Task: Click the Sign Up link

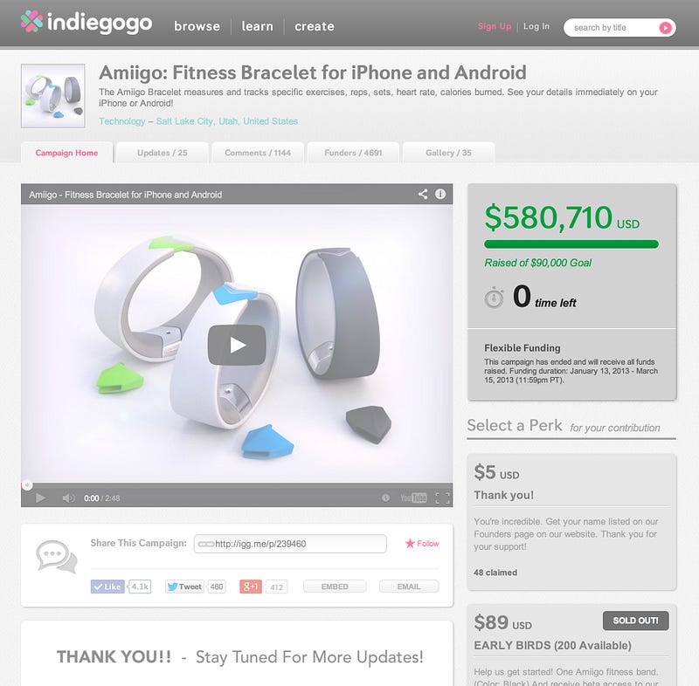Action: coord(495,26)
